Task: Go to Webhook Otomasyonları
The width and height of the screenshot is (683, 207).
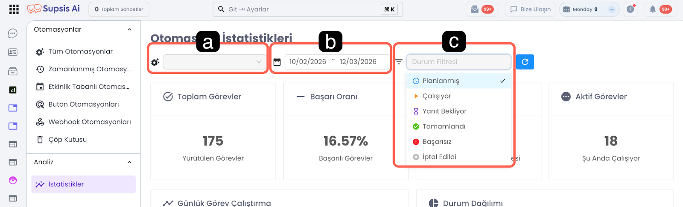Action: pos(90,122)
